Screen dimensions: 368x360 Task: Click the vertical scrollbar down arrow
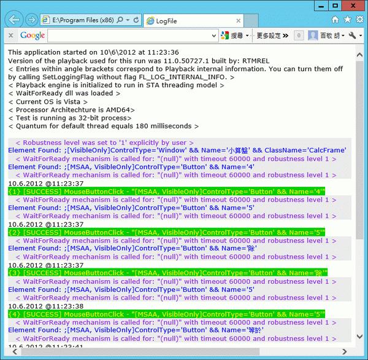[359, 337]
